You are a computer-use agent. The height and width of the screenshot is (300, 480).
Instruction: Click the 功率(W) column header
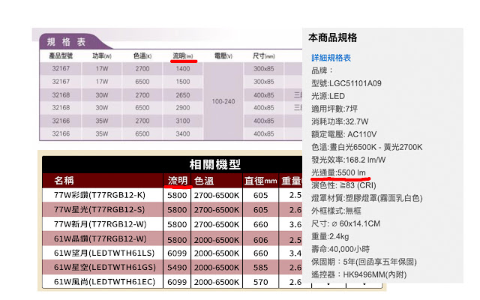102,55
